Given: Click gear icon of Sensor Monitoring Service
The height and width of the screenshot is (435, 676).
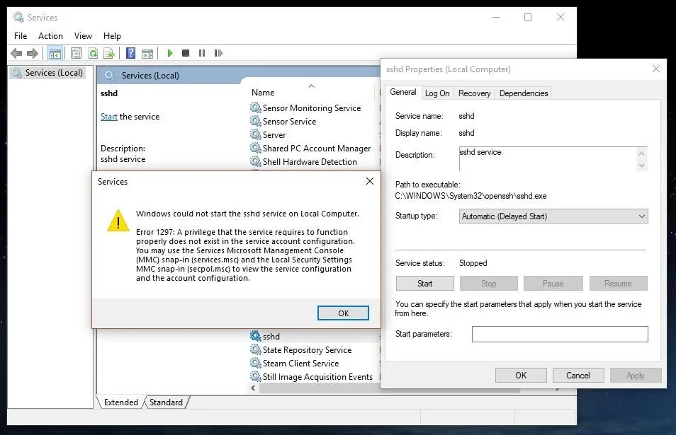Looking at the screenshot, I should coord(256,108).
